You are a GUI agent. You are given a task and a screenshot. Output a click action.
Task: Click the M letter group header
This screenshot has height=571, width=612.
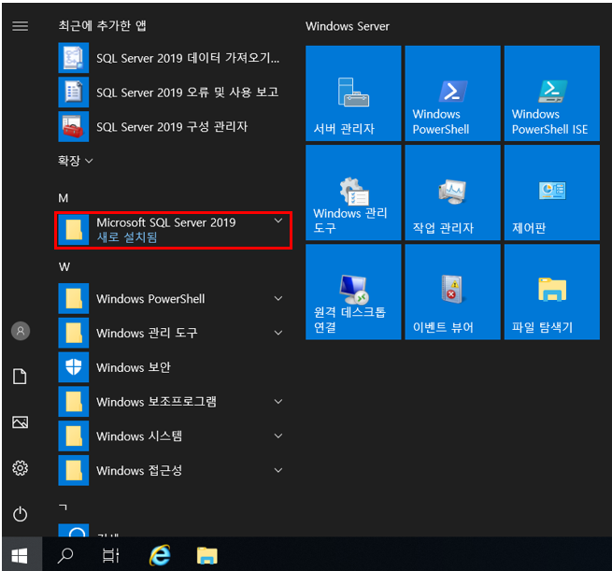[x=64, y=198]
